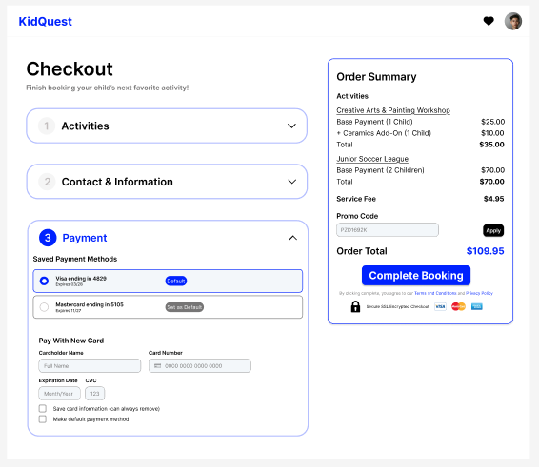
Task: Click Complete Booking button
Action: [x=416, y=276]
